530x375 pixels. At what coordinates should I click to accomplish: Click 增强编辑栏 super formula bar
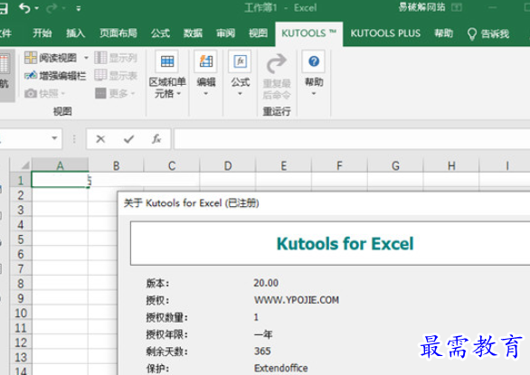tap(55, 76)
